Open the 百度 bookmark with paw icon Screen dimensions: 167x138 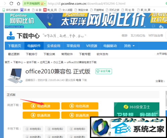coord(25,10)
